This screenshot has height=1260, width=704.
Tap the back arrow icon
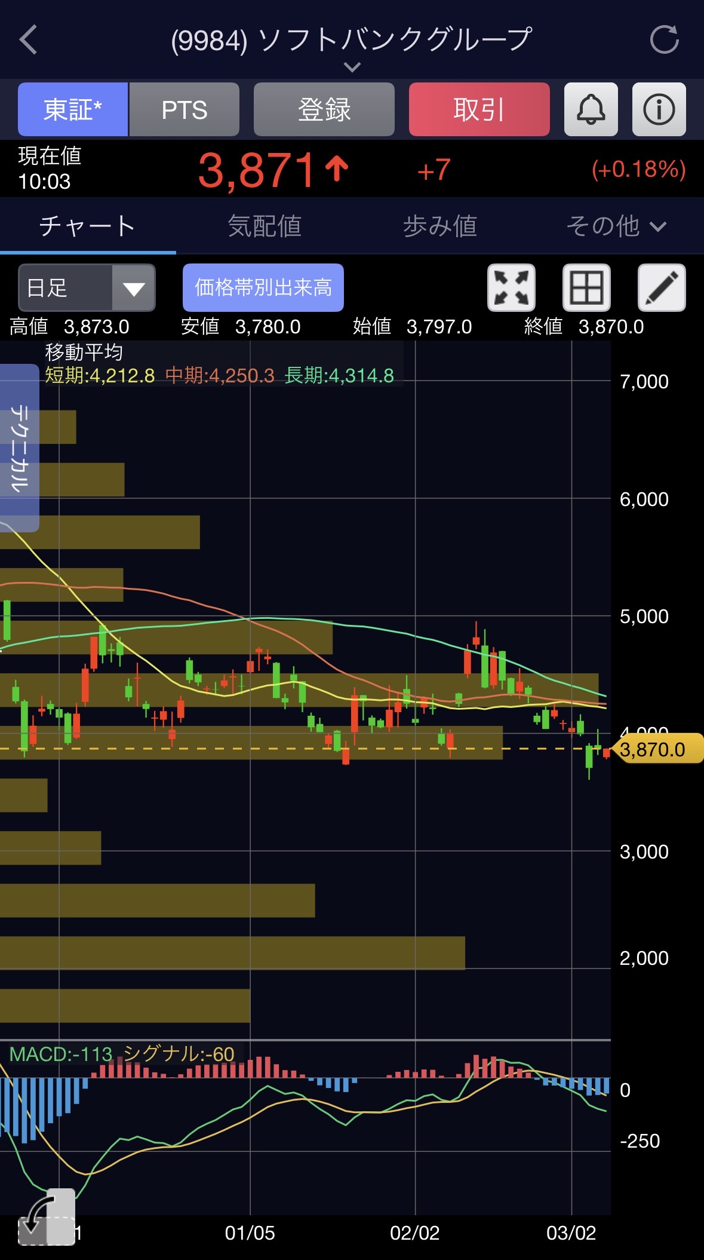tap(29, 40)
